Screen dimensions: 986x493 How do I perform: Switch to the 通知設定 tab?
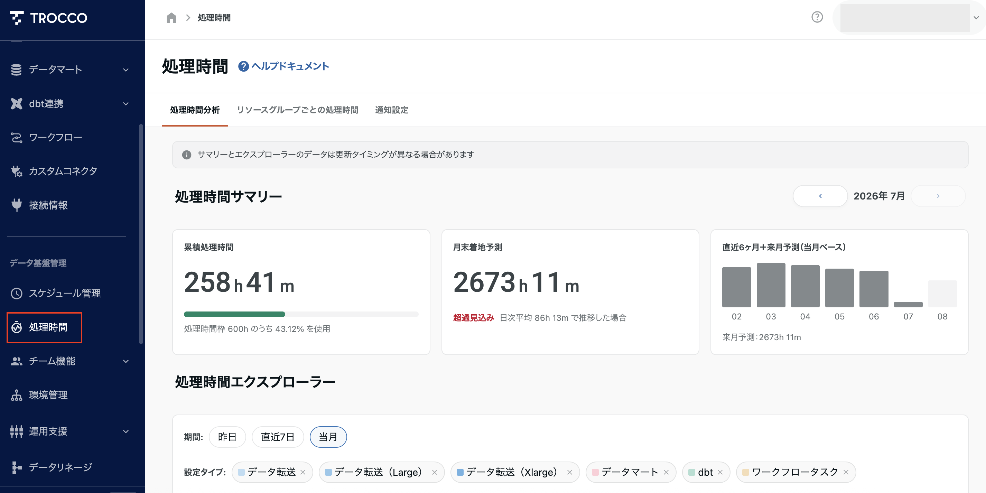tap(392, 110)
